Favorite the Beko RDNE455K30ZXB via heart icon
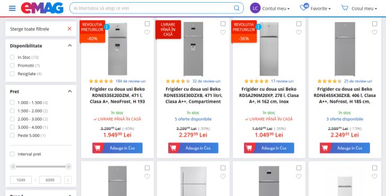The image size is (386, 196). click(x=374, y=32)
